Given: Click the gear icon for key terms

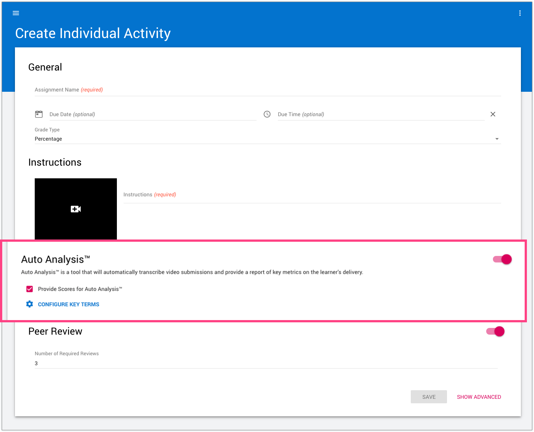Looking at the screenshot, I should click(30, 304).
